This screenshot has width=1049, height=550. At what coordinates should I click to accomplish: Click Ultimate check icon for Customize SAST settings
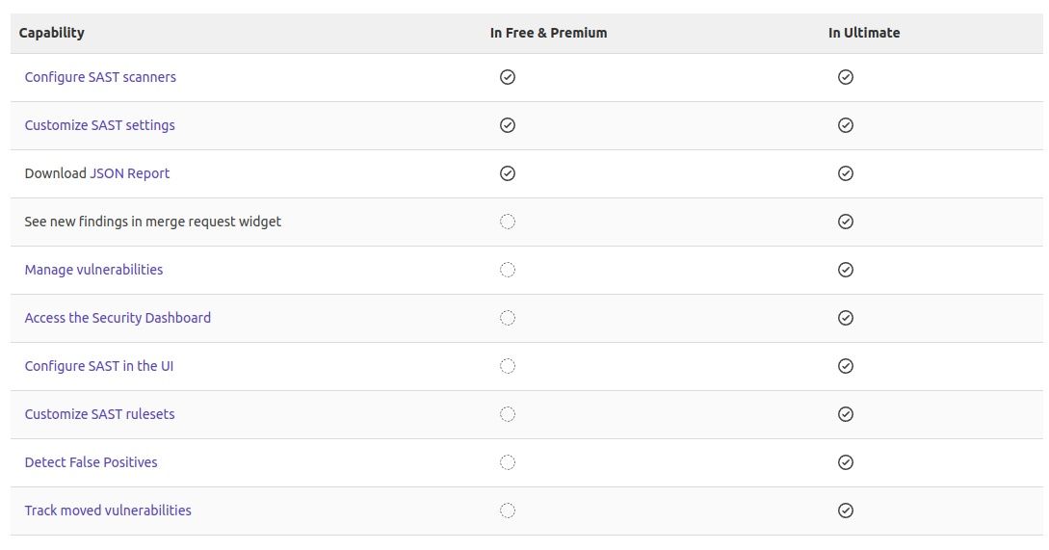point(845,125)
